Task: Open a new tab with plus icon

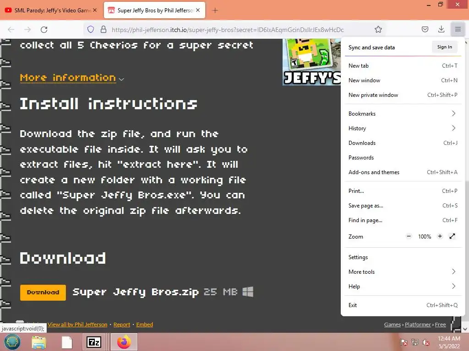Action: pos(215,11)
